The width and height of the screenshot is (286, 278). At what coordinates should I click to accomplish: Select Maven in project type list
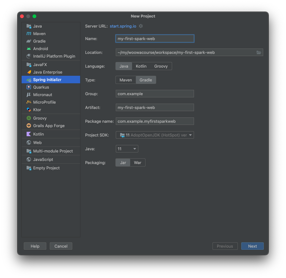coord(51,33)
